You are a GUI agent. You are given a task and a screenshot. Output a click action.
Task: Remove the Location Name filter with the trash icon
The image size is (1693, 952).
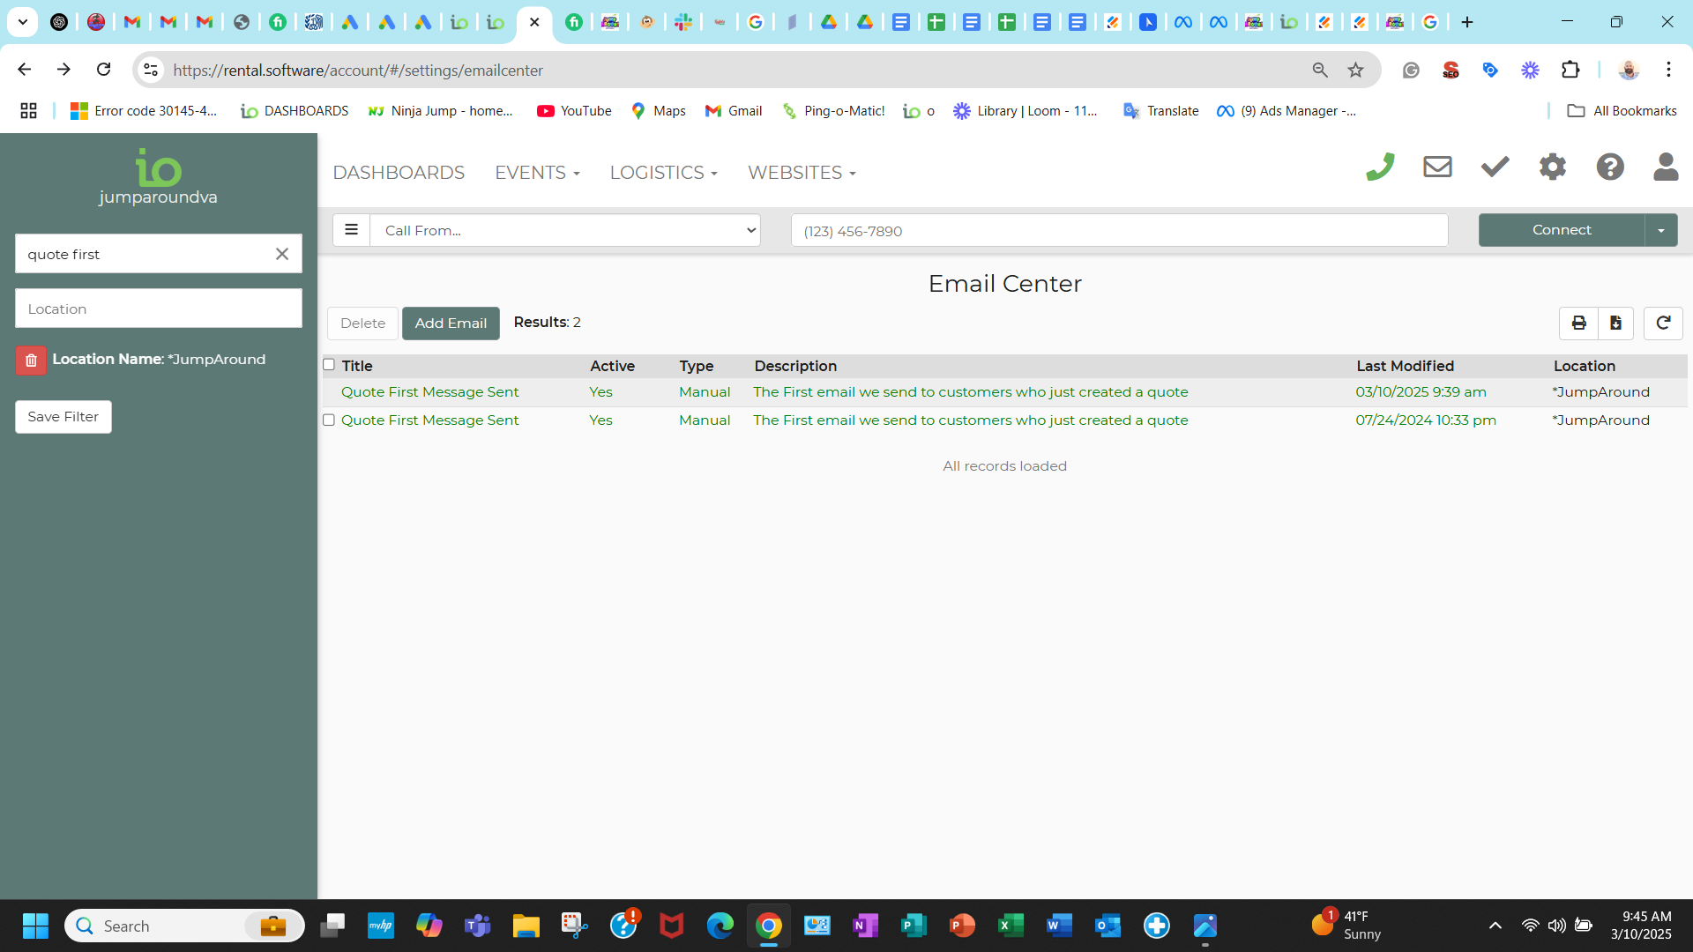pos(31,360)
